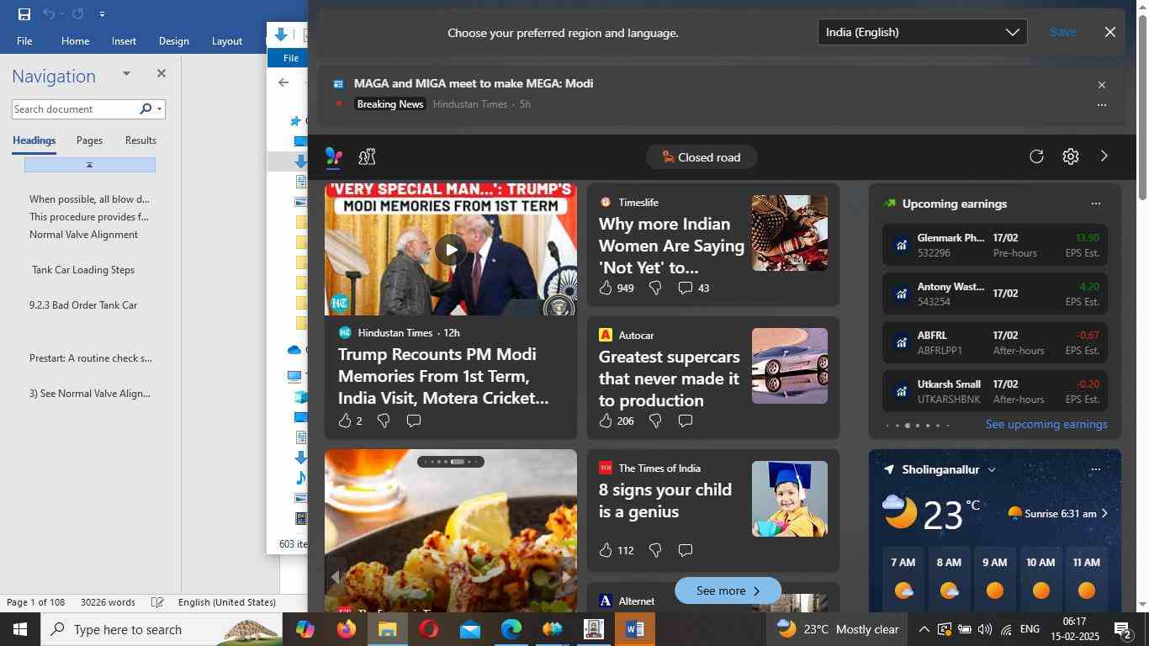Click the 30226 words count in status bar

(x=108, y=602)
